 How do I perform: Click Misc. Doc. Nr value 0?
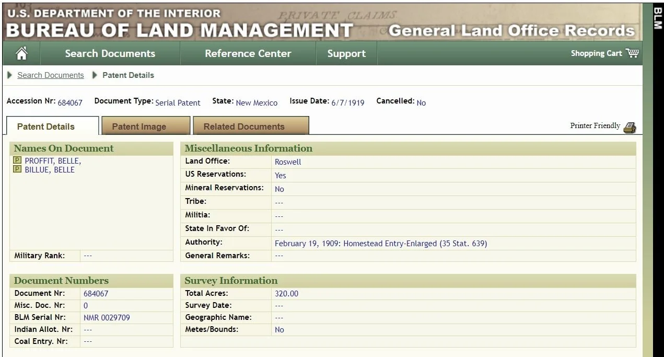click(x=86, y=306)
